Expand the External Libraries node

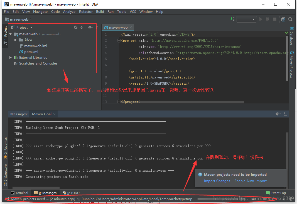(x=11, y=58)
